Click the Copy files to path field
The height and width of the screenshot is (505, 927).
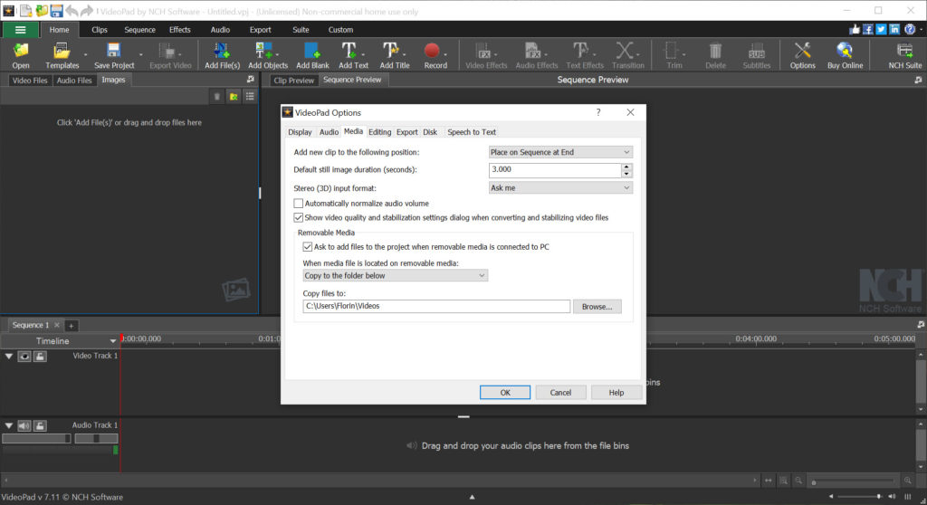(436, 306)
